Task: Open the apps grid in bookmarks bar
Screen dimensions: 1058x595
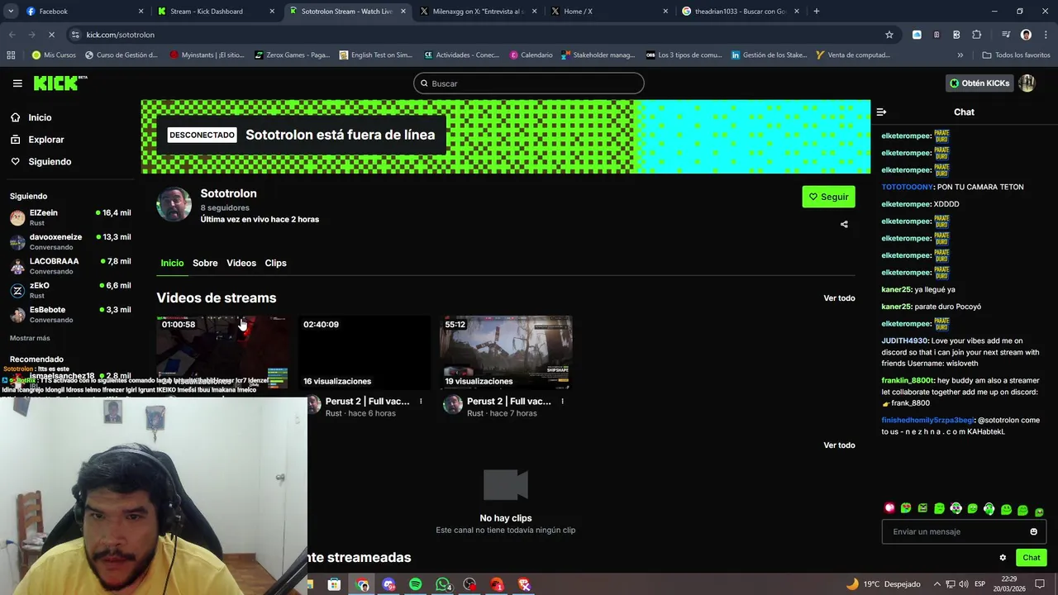Action: (11, 55)
